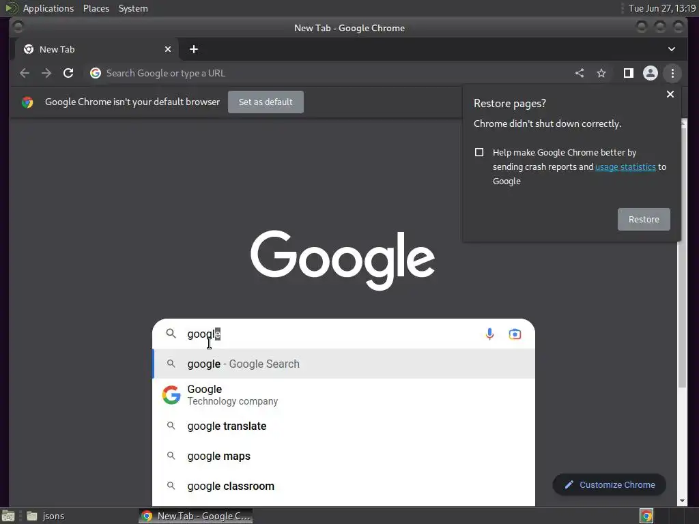Image resolution: width=699 pixels, height=524 pixels.
Task: Choose the google classroom suggestion
Action: tap(343, 486)
